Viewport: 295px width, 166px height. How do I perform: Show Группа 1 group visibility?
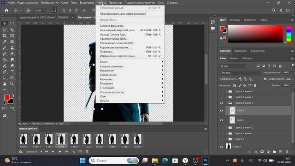click(221, 139)
